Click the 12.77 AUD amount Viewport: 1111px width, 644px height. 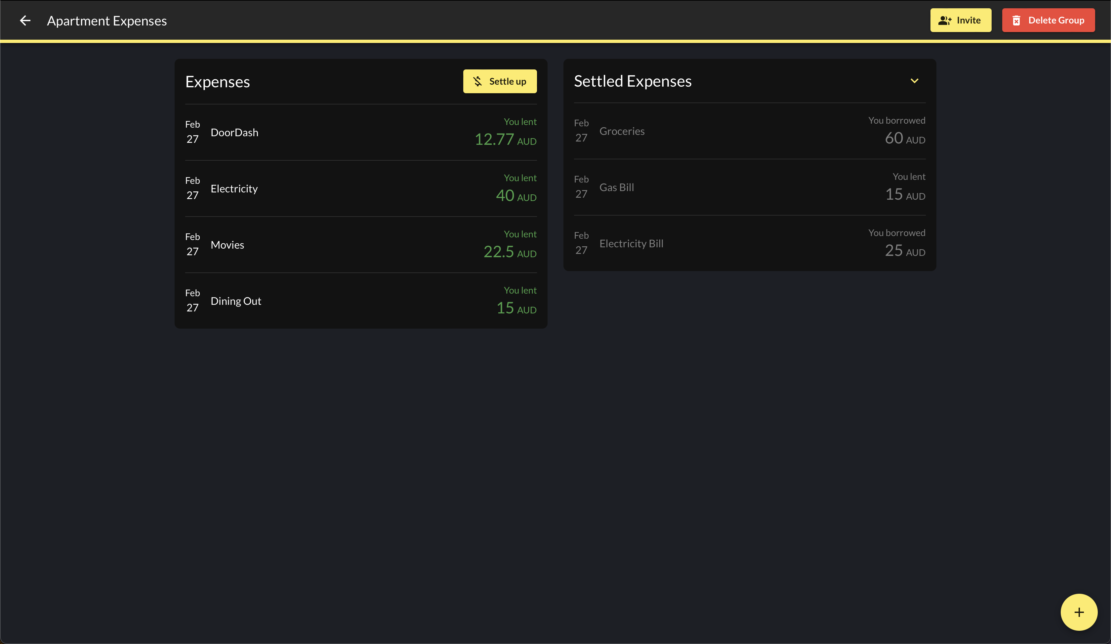tap(505, 140)
